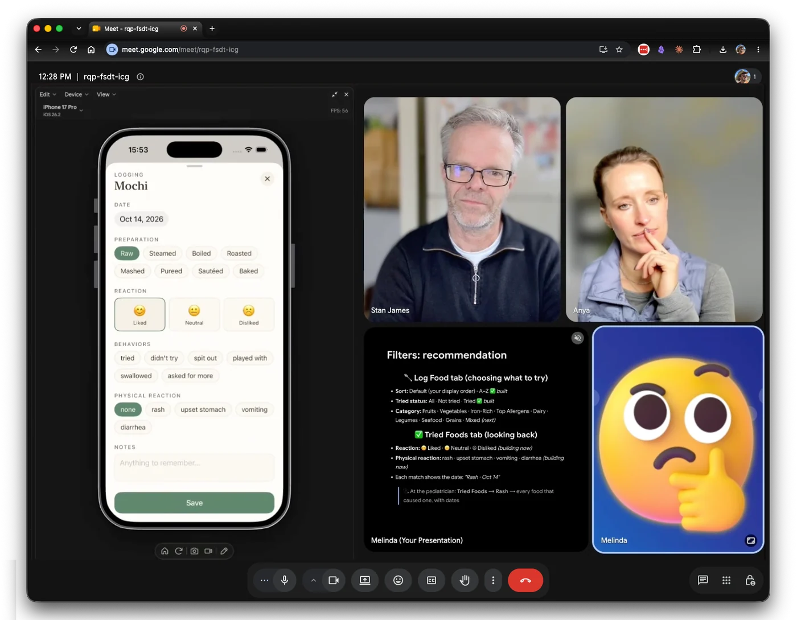This screenshot has width=797, height=620.
Task: Open the present screen share button
Action: 365,580
